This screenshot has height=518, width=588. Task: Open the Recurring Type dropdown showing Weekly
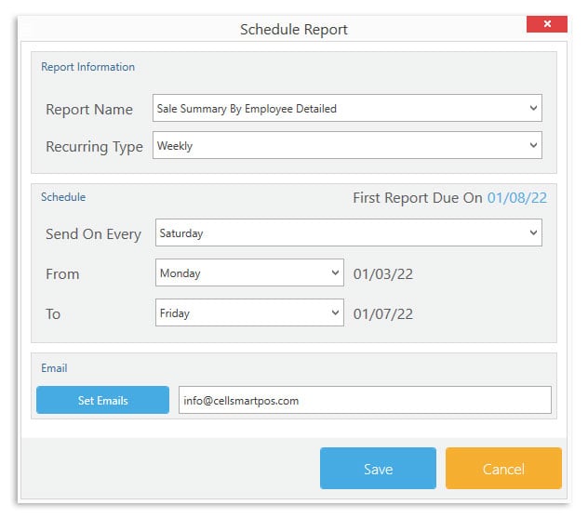(347, 145)
